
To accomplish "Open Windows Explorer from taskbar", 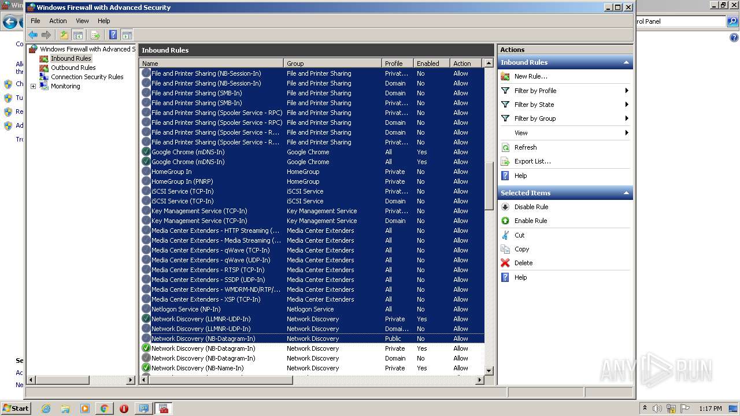I will pyautogui.click(x=65, y=408).
